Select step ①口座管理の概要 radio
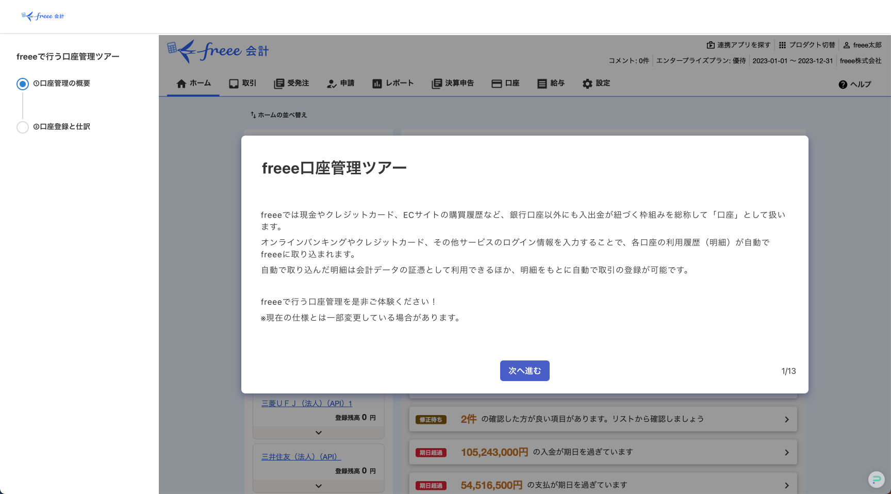The image size is (891, 494). click(23, 84)
